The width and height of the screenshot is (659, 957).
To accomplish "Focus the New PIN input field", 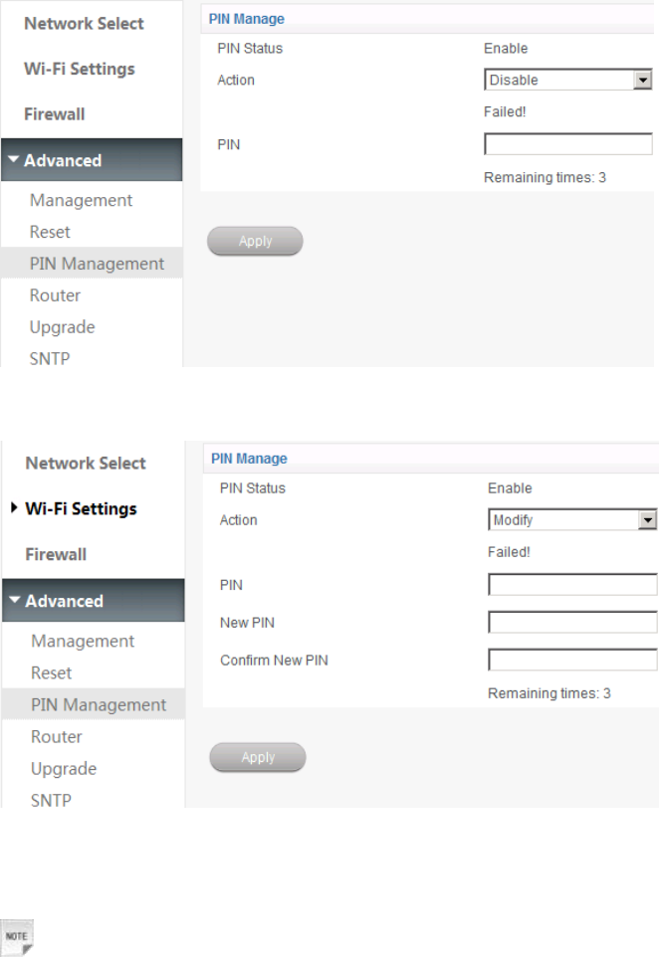I will coord(571,623).
